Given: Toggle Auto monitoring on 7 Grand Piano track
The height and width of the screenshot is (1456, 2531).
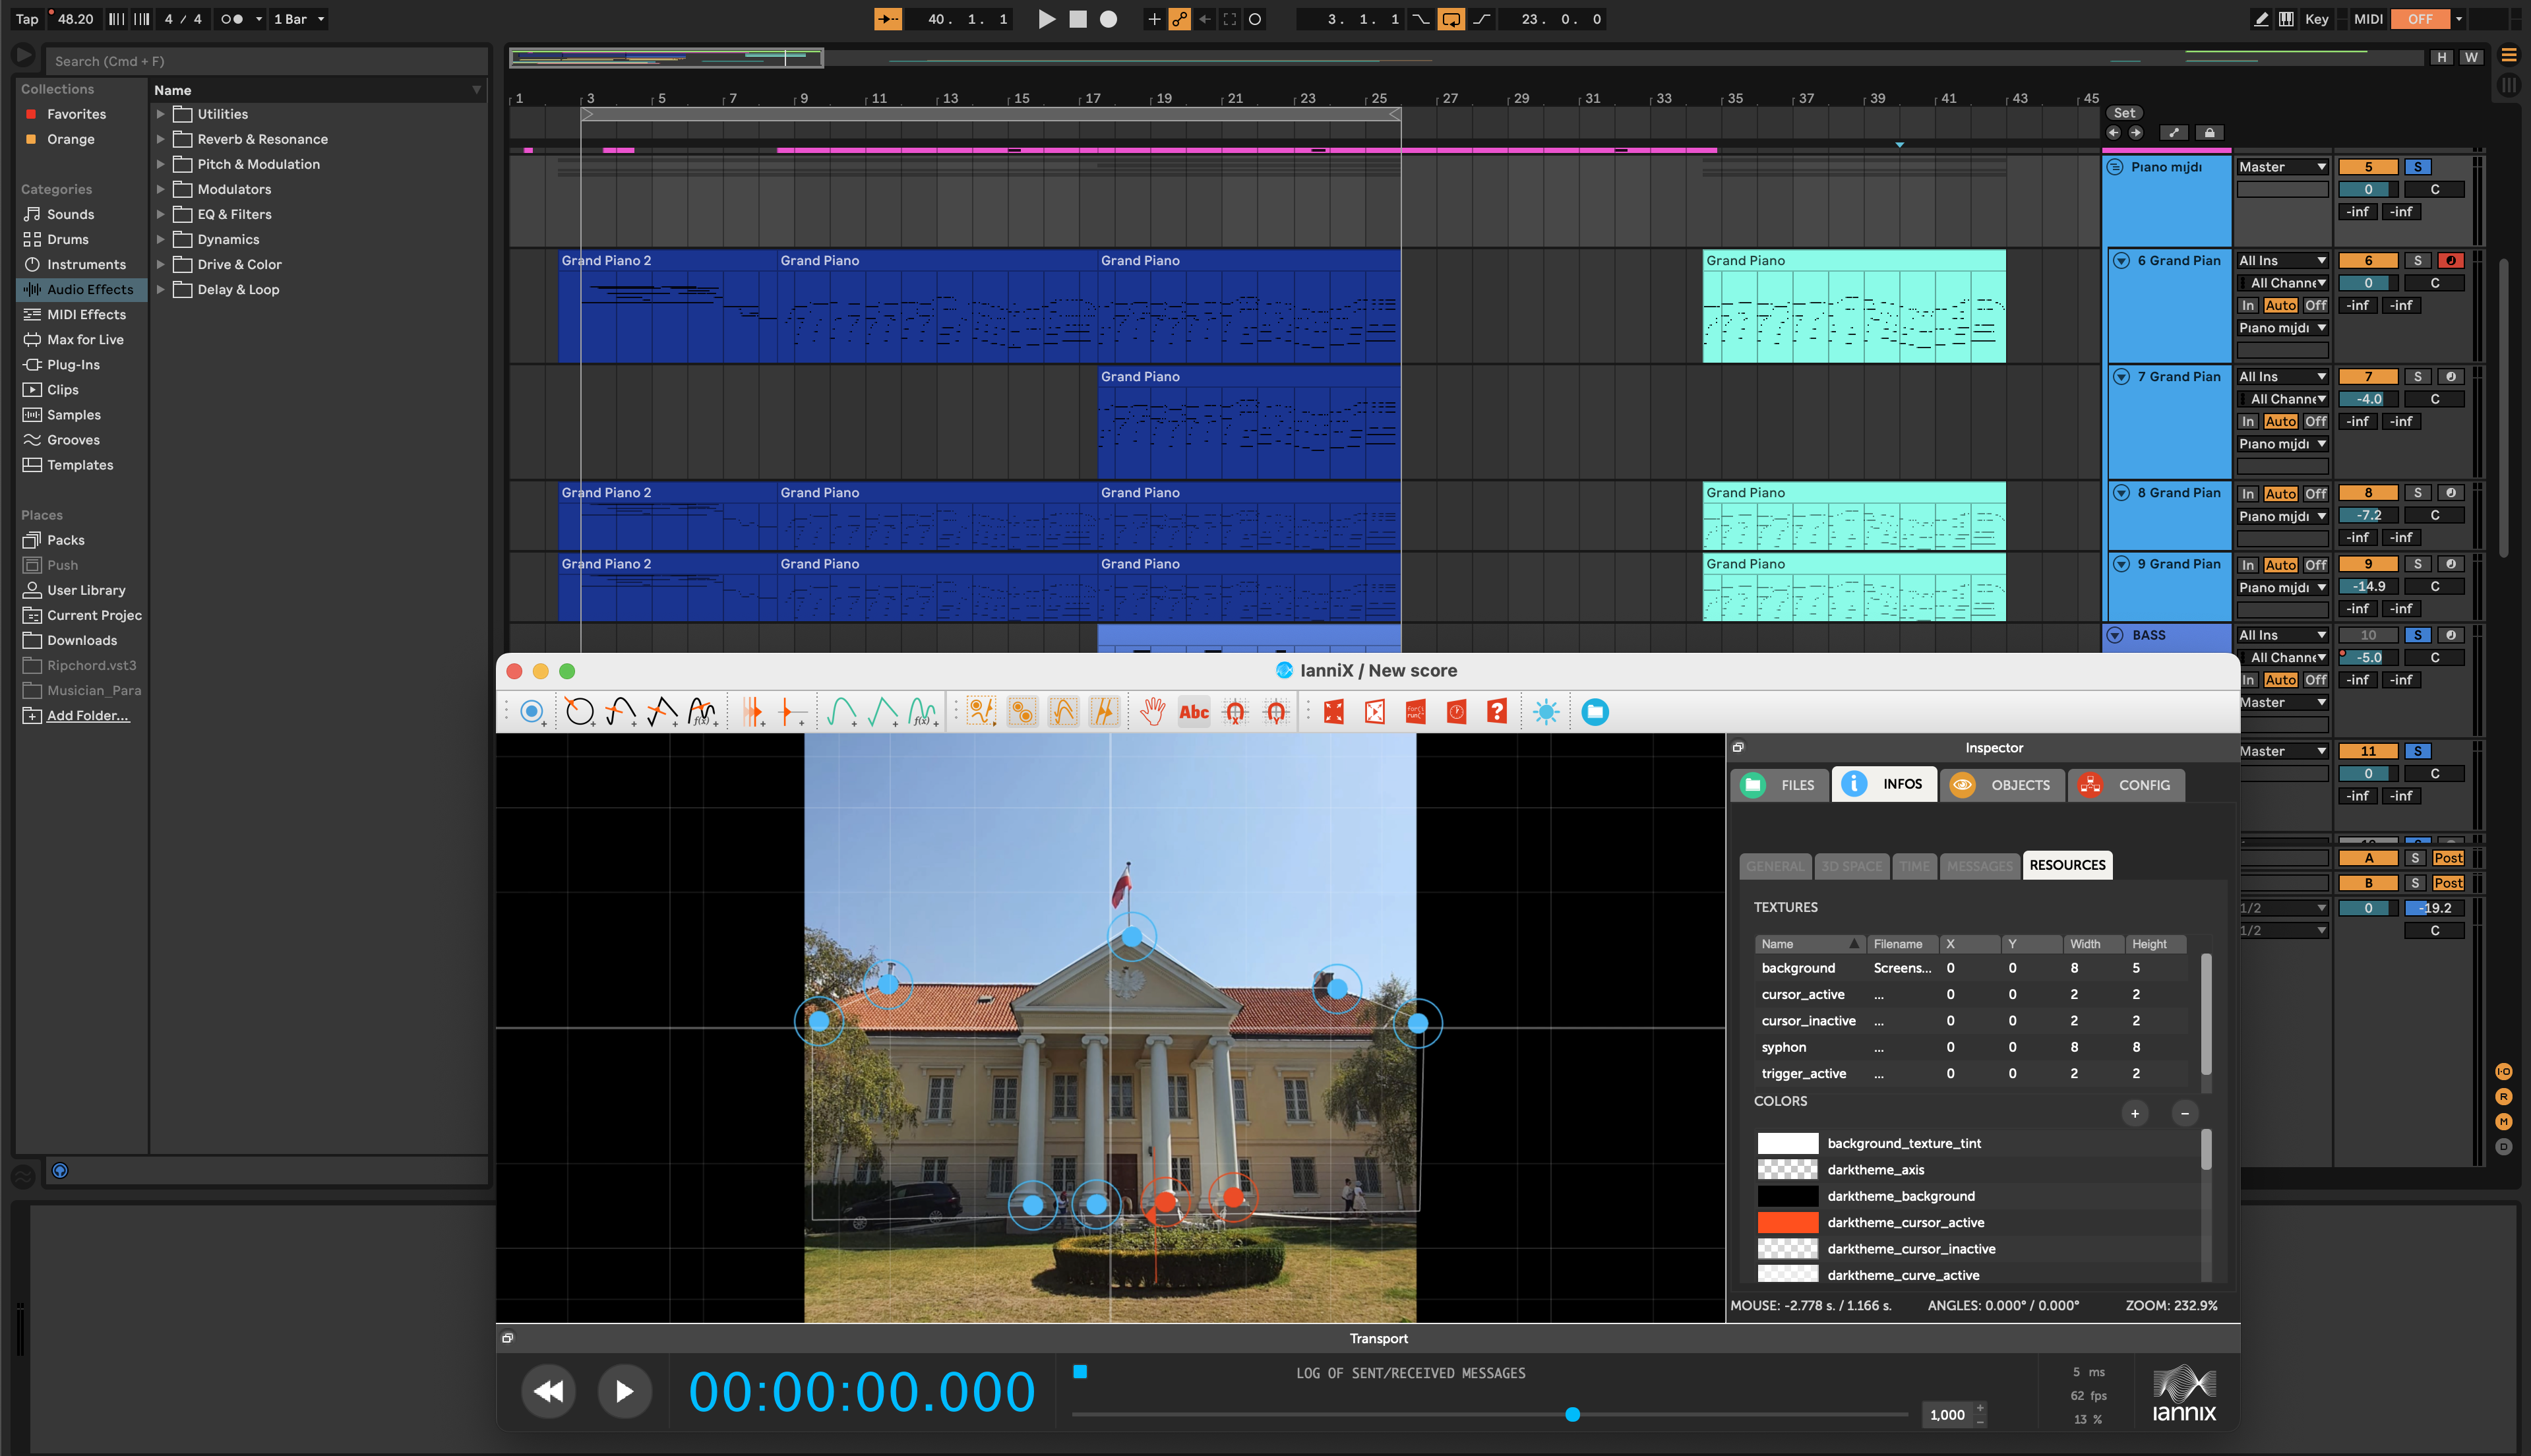Looking at the screenshot, I should pos(2280,422).
